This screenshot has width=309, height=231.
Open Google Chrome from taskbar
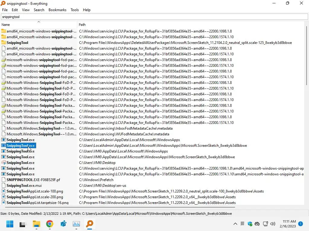point(50,224)
